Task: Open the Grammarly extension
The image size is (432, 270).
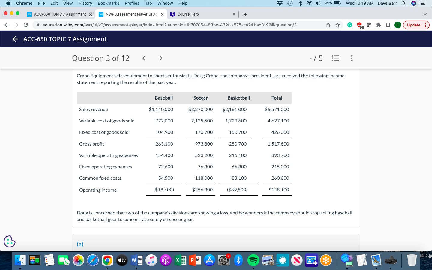Action: coord(350,25)
